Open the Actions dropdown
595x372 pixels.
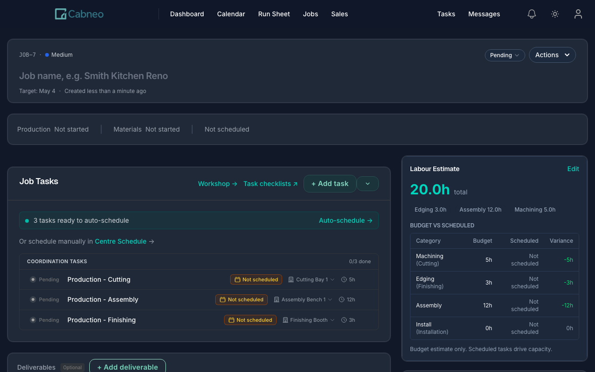click(552, 55)
